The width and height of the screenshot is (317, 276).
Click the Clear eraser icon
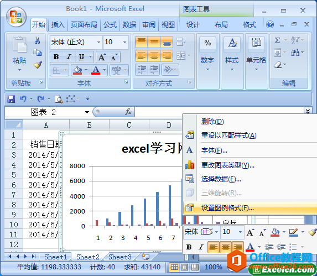pyautogui.click(x=278, y=65)
